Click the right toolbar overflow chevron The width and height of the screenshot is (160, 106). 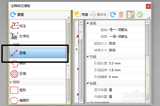pos(149,18)
